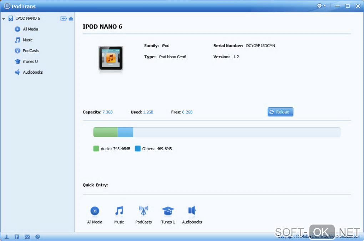
Task: Click the storage usage bar
Action: (x=217, y=132)
